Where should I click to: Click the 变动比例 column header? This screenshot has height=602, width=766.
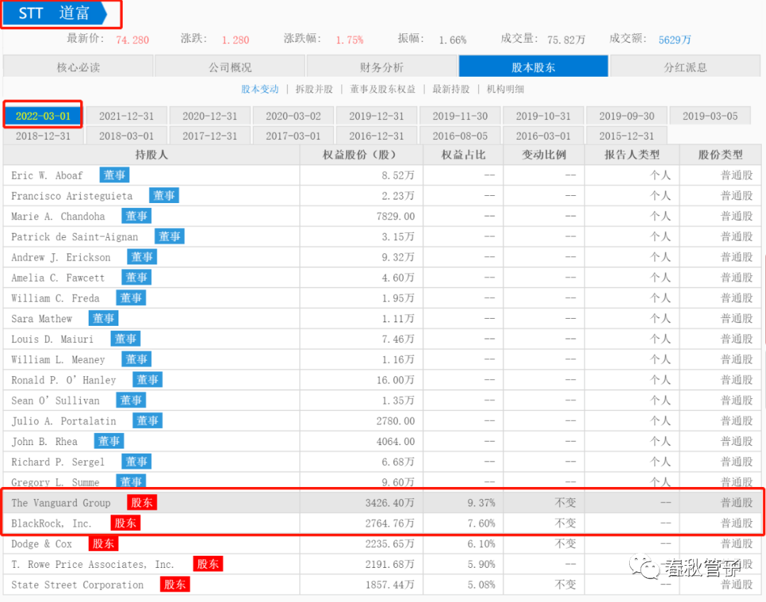(x=544, y=155)
